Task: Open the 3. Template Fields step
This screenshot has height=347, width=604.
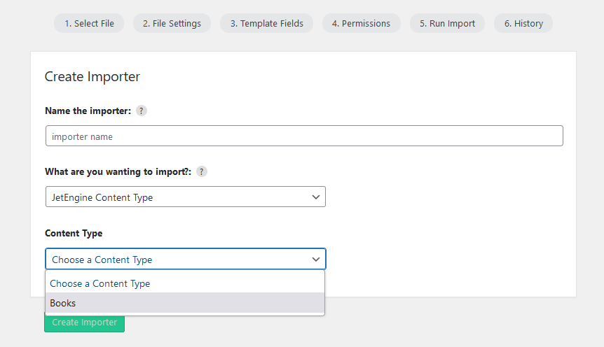Action: click(x=266, y=24)
